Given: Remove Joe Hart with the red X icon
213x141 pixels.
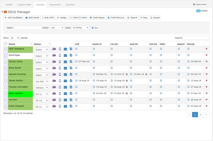Looking at the screenshot, I should click(x=206, y=100).
